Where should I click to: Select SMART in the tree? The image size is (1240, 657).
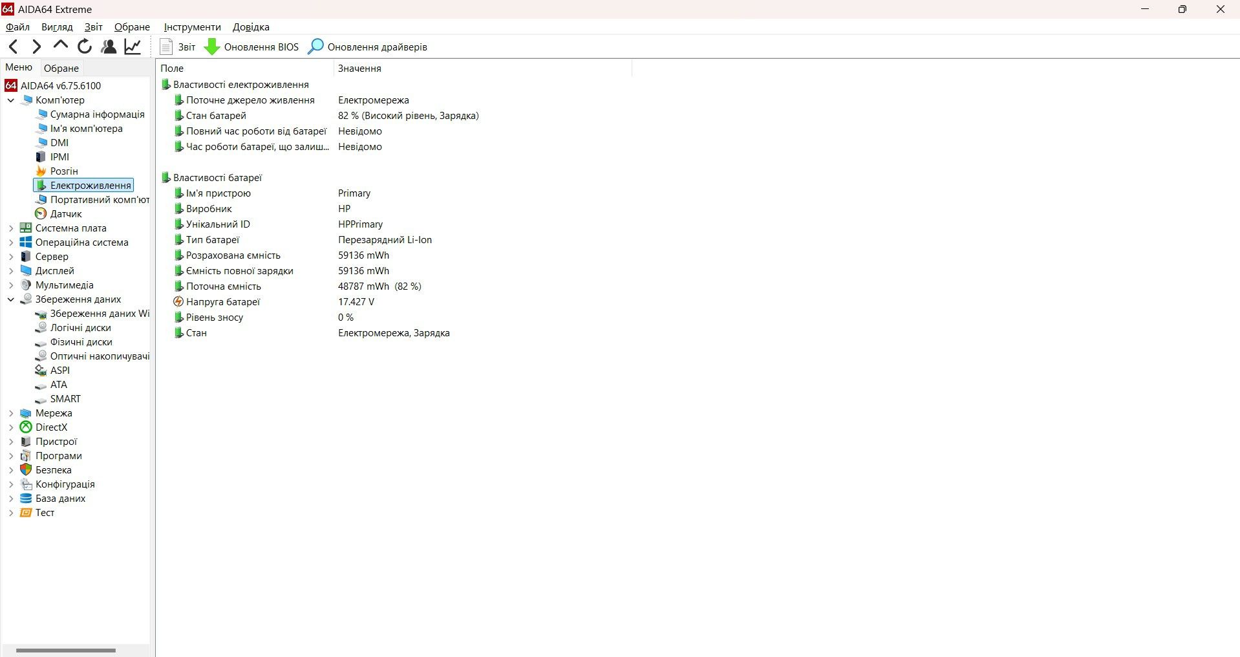pos(65,399)
